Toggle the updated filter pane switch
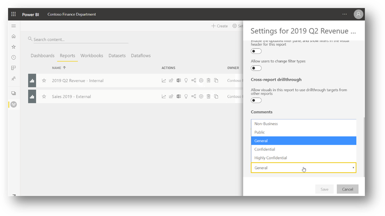The image size is (385, 216). tap(256, 51)
